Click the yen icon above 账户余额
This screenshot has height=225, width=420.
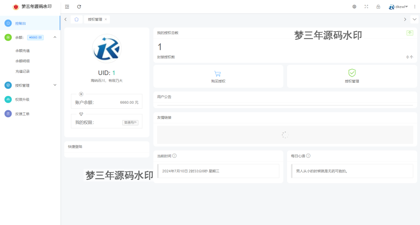(81, 94)
